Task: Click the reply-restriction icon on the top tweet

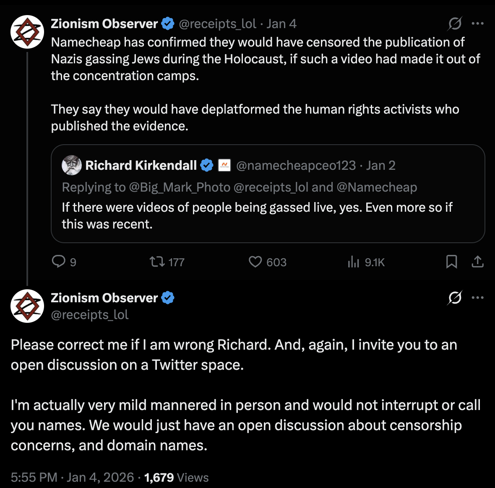Action: point(454,24)
